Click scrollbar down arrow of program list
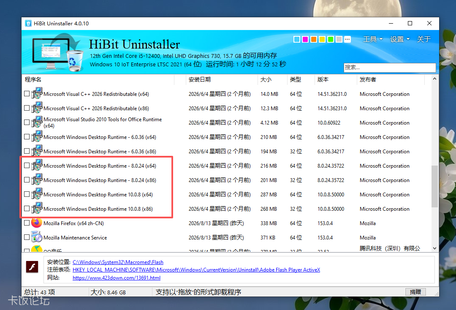The width and height of the screenshot is (456, 310). [435, 248]
